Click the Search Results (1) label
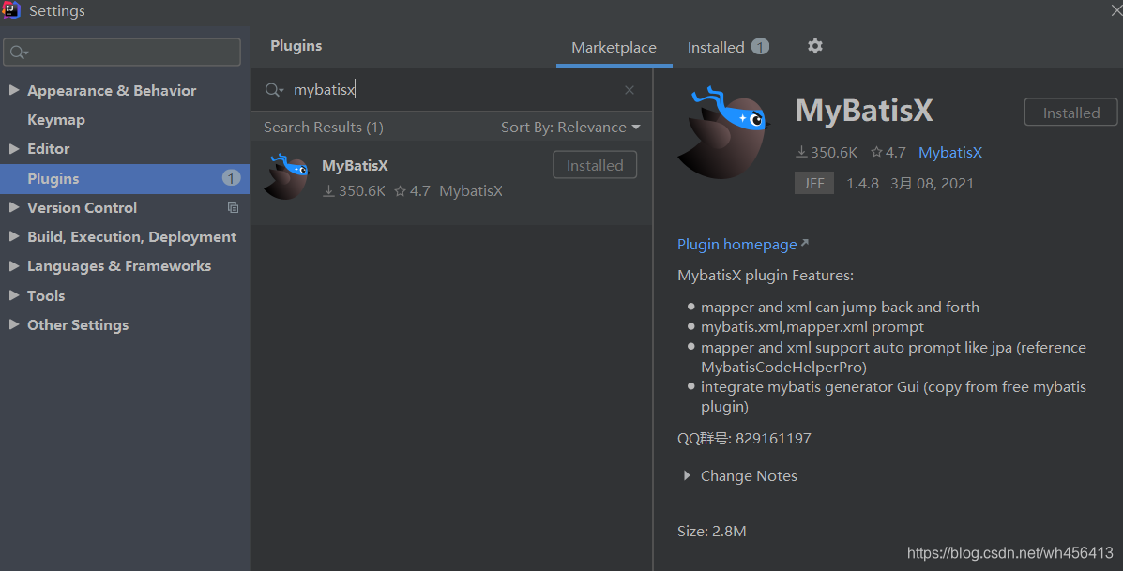The width and height of the screenshot is (1123, 571). coord(324,128)
